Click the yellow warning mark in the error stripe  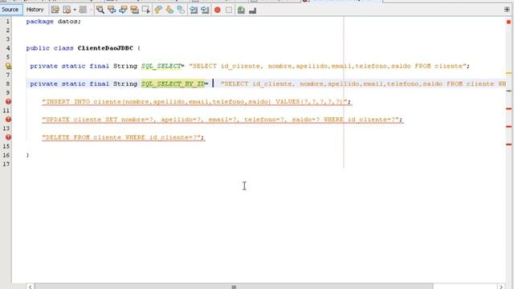click(x=508, y=73)
